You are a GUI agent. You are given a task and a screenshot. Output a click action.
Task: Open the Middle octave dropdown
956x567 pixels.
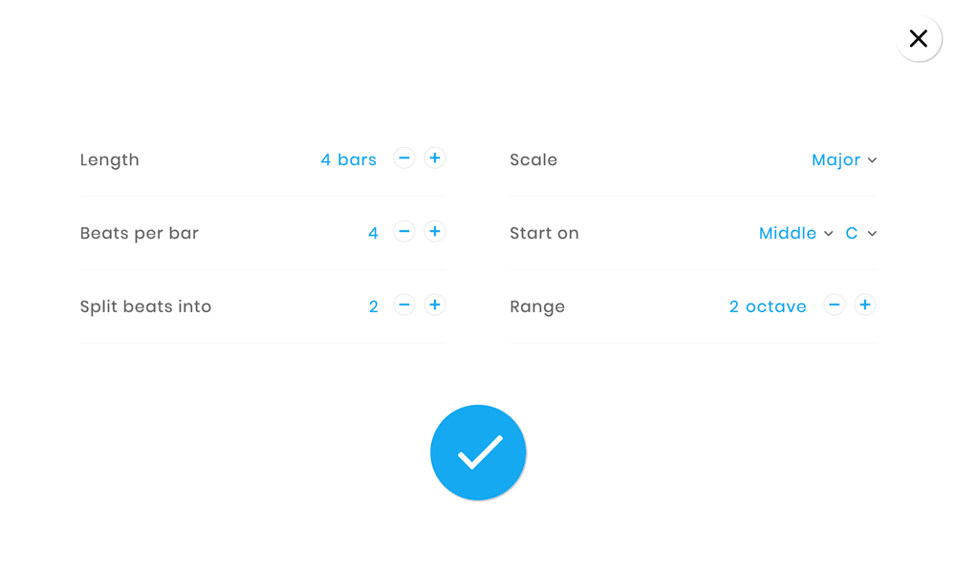795,234
